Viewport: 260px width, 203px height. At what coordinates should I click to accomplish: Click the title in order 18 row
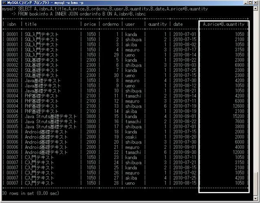click(46, 132)
